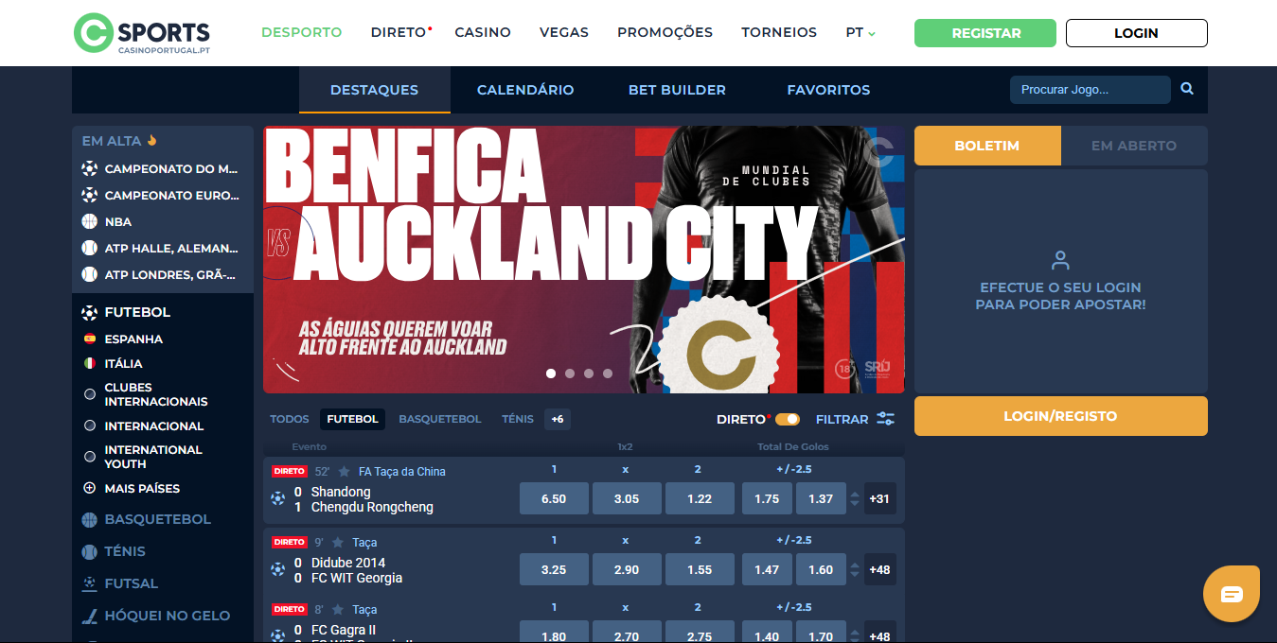1277x643 pixels.
Task: Open the Favoritos tab
Action: 828,90
